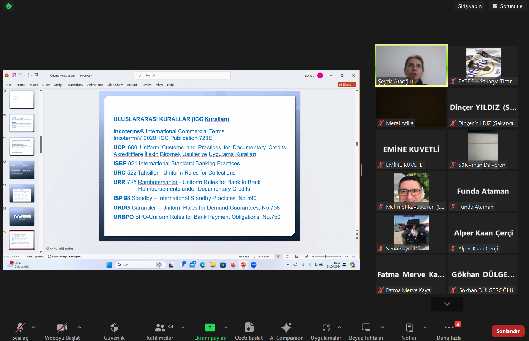Click Start From Beginning icon in quick access
The height and width of the screenshot is (341, 529).
[36, 75]
